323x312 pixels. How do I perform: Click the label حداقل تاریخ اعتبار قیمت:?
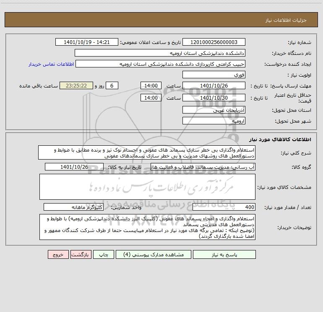point(292,98)
